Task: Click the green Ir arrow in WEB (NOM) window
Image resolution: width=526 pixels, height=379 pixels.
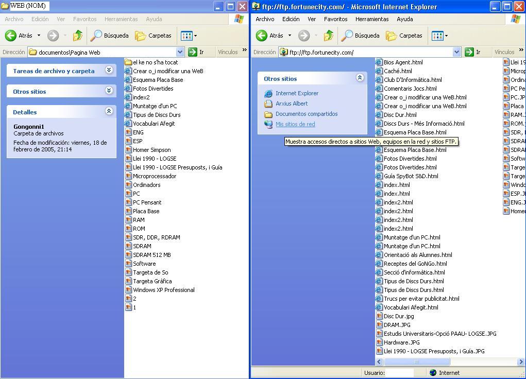Action: click(193, 52)
